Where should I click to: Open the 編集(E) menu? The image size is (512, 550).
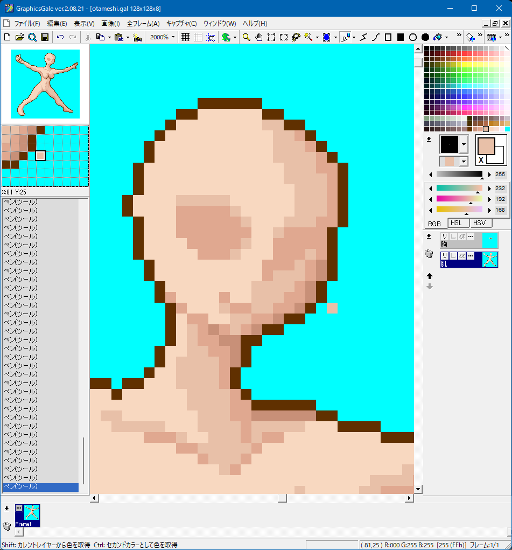(x=57, y=24)
